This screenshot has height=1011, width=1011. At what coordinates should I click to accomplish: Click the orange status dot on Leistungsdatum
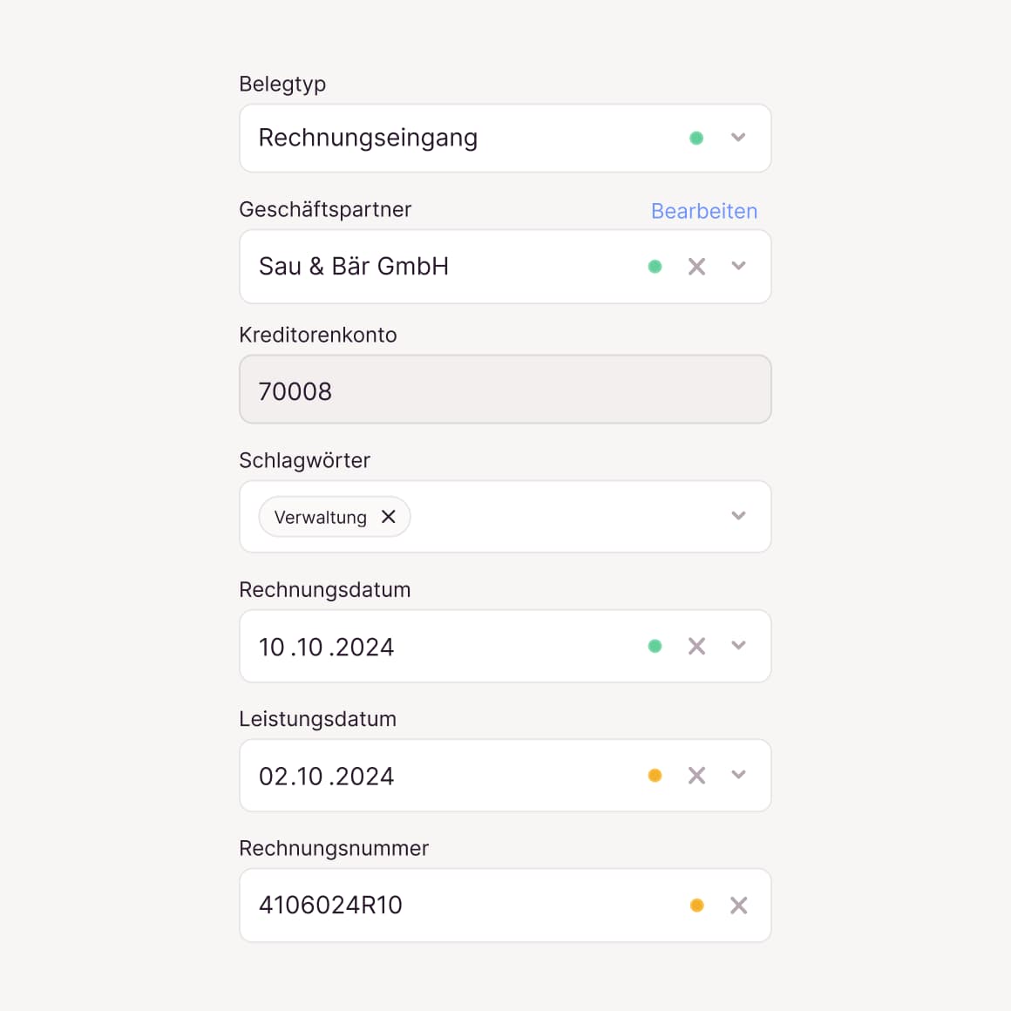click(655, 775)
